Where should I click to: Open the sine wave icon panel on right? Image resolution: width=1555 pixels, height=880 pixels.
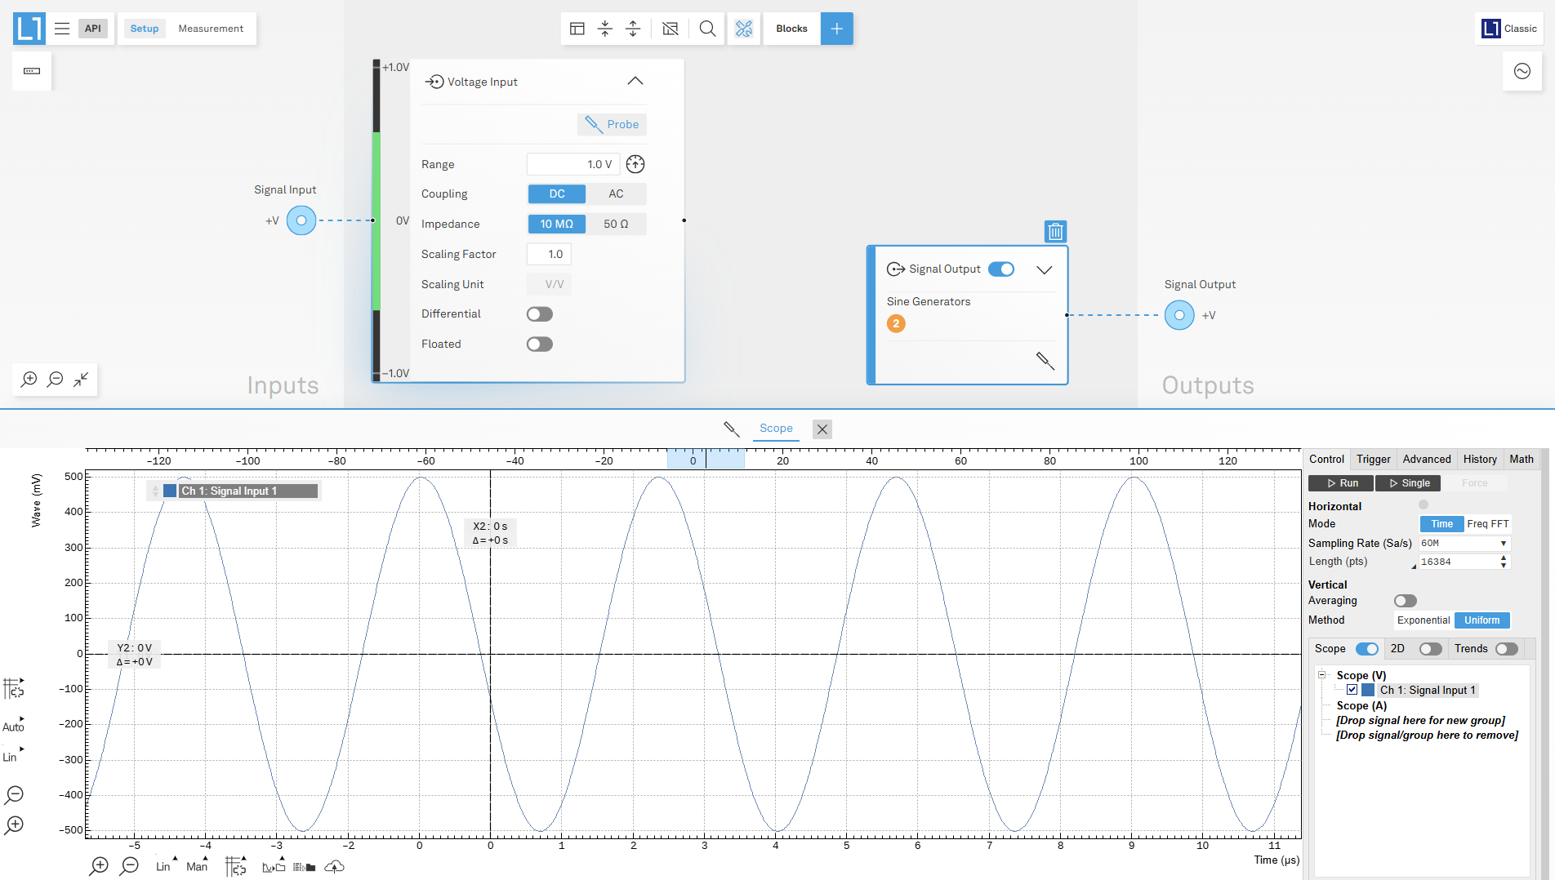[1522, 71]
